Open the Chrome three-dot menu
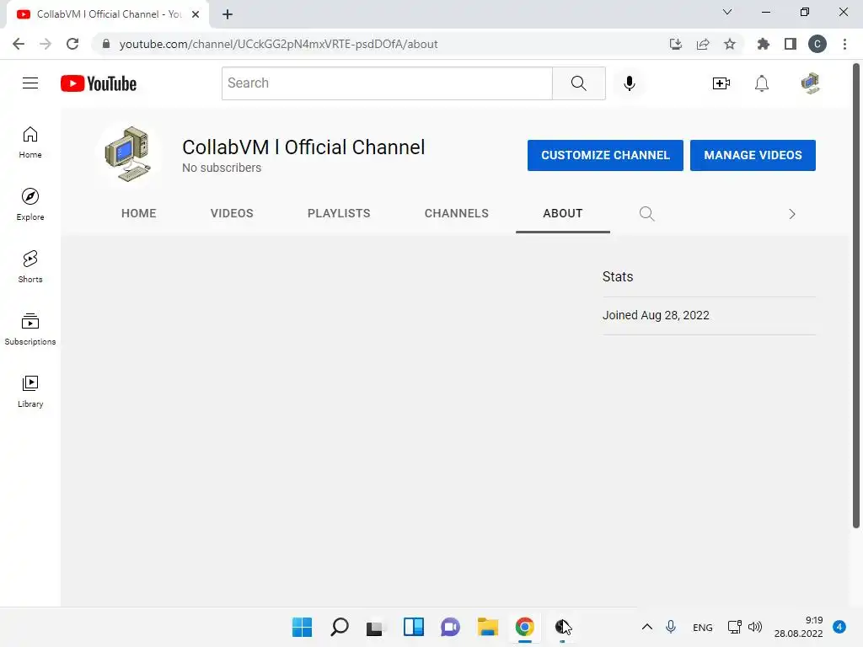This screenshot has width=863, height=647. tap(844, 44)
